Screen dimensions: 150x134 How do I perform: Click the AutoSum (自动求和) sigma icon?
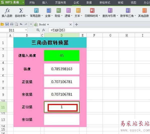pyautogui.click(x=21, y=11)
